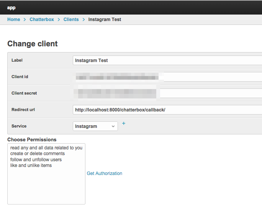Viewport: 262px width, 211px height.
Task: Navigate to the Clients breadcrumb link
Action: (x=71, y=20)
